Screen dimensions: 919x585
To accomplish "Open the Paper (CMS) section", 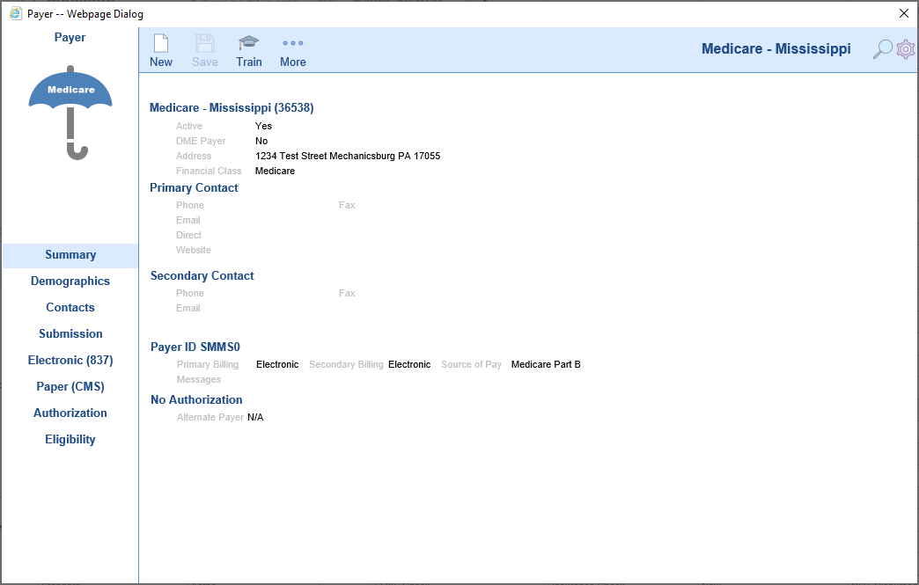I will click(70, 386).
